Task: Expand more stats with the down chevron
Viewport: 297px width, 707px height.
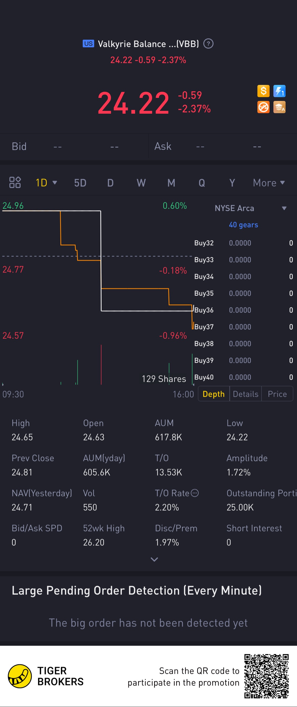Action: (x=154, y=559)
